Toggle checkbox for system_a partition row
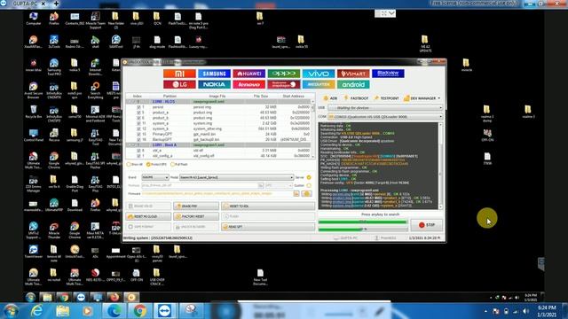Image resolution: width=568 pixels, height=319 pixels. pos(138,123)
